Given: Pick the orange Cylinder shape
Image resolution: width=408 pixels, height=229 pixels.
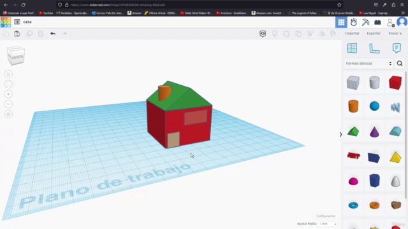Looking at the screenshot, I should pos(353,106).
